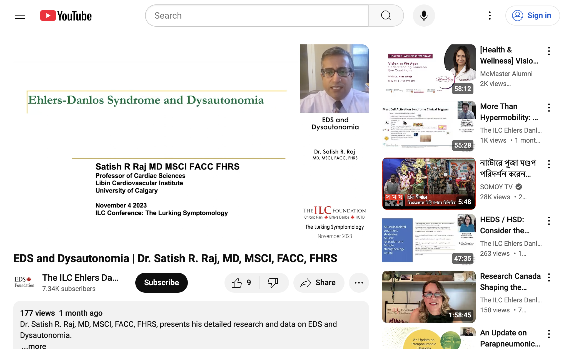This screenshot has height=349, width=569.
Task: Open An Update on Parapneumonic... title
Action: point(510,338)
